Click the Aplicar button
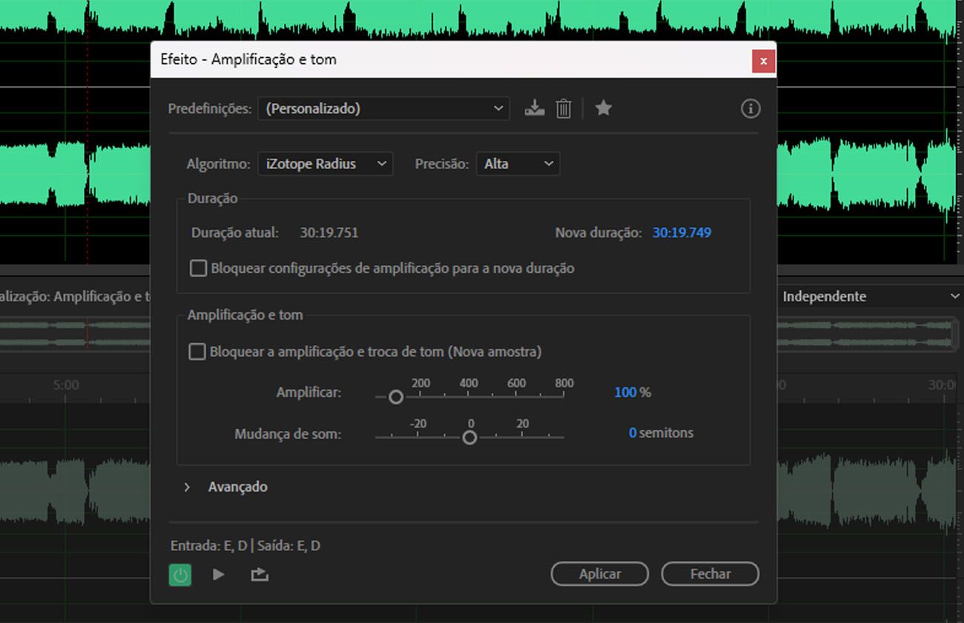This screenshot has height=623, width=964. 600,574
